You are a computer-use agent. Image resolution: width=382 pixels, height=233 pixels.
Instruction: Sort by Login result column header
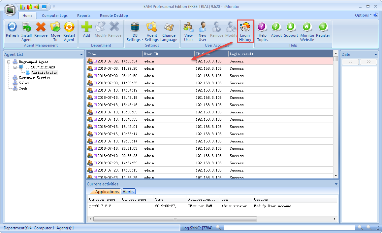(280, 54)
